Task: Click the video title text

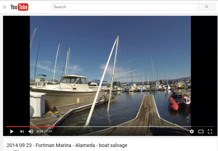Action: 67,145
